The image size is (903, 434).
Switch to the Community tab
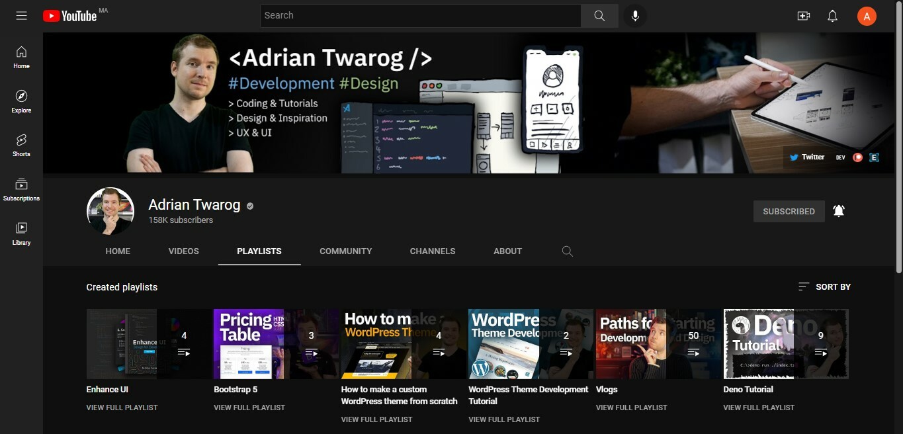click(x=345, y=251)
